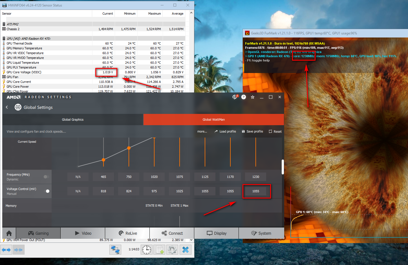The image size is (408, 265).
Task: Select the GPU Thermal Diode row
Action: click(93, 43)
